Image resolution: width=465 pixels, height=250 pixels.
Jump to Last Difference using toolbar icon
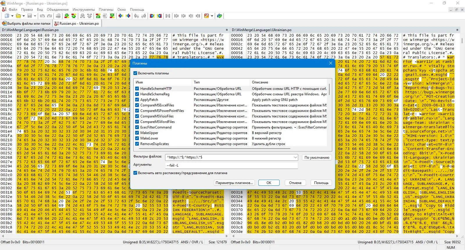coord(112,16)
